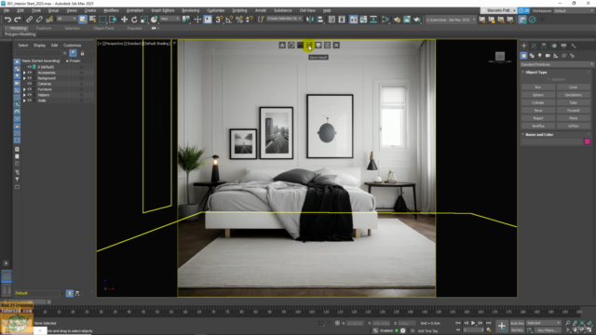The width and height of the screenshot is (596, 335).
Task: Expand the Accessories layer tree
Action: (24, 73)
